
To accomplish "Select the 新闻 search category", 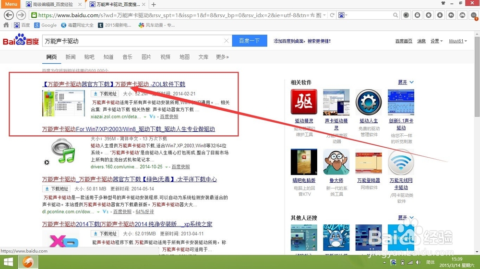I will tap(71, 57).
